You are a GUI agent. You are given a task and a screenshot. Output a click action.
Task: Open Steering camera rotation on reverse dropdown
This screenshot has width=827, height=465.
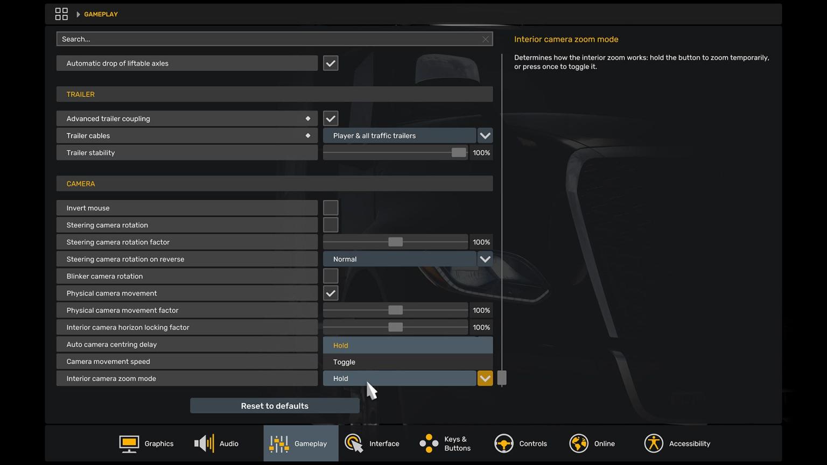(x=485, y=259)
